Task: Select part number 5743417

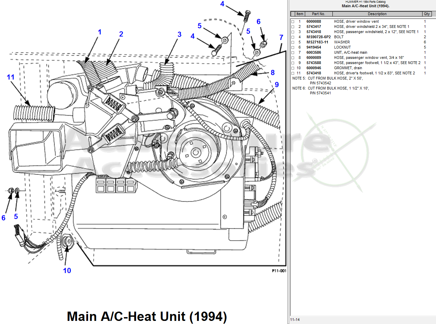Action: pyautogui.click(x=313, y=27)
